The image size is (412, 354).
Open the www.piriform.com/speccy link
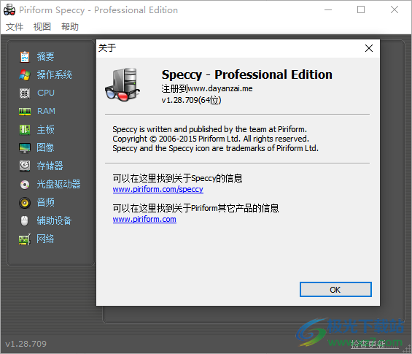pos(158,189)
